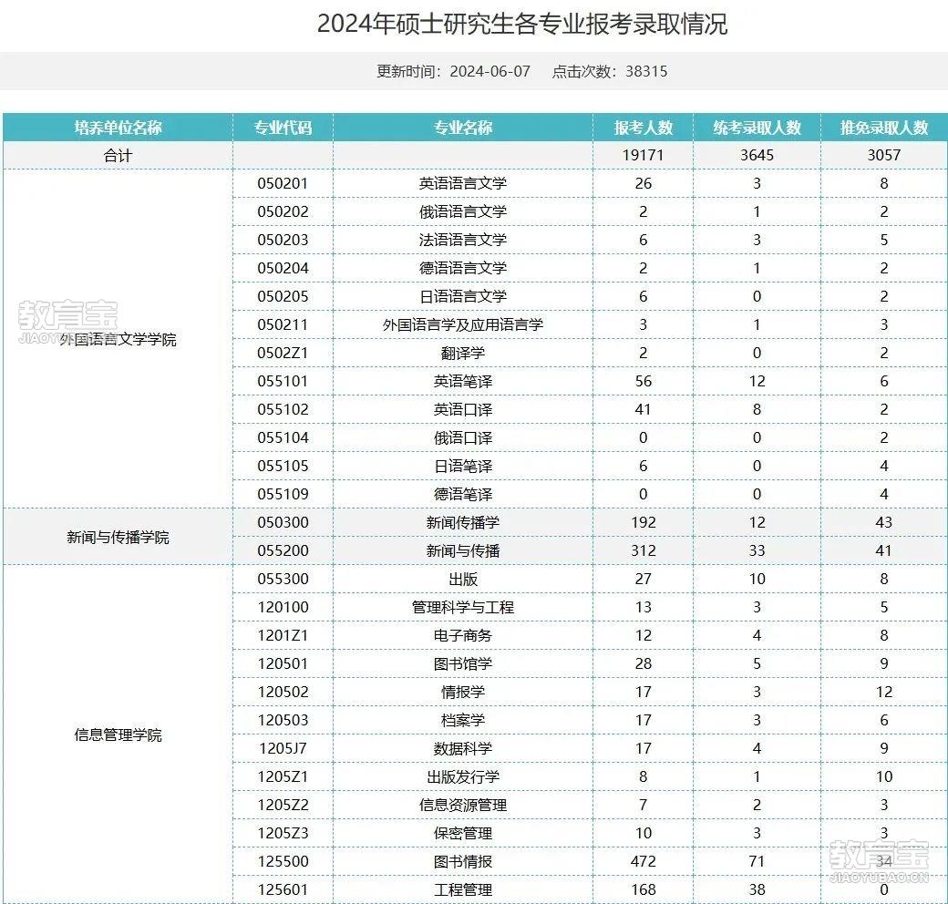The width and height of the screenshot is (948, 904).
Task: Click the total recommended admissions value "3057"
Action: click(884, 155)
